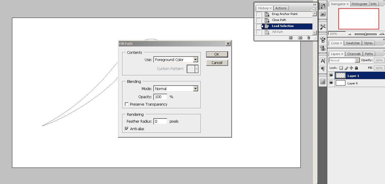385x184 pixels.
Task: Click the Navigator preview thumbnail
Action: point(359,19)
